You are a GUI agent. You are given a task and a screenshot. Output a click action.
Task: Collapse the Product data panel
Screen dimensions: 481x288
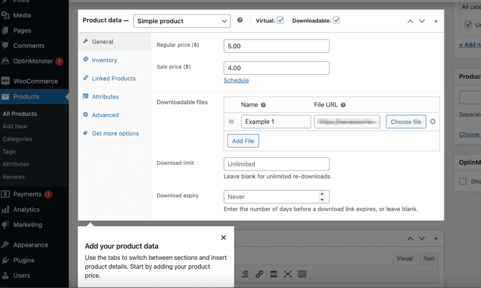(x=435, y=21)
